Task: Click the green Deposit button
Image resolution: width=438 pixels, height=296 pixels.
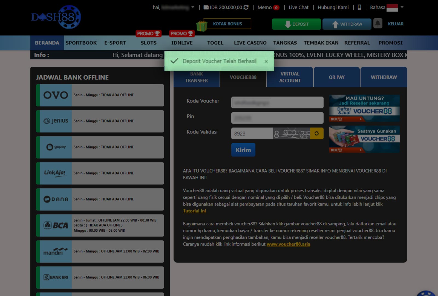Action: [x=296, y=24]
